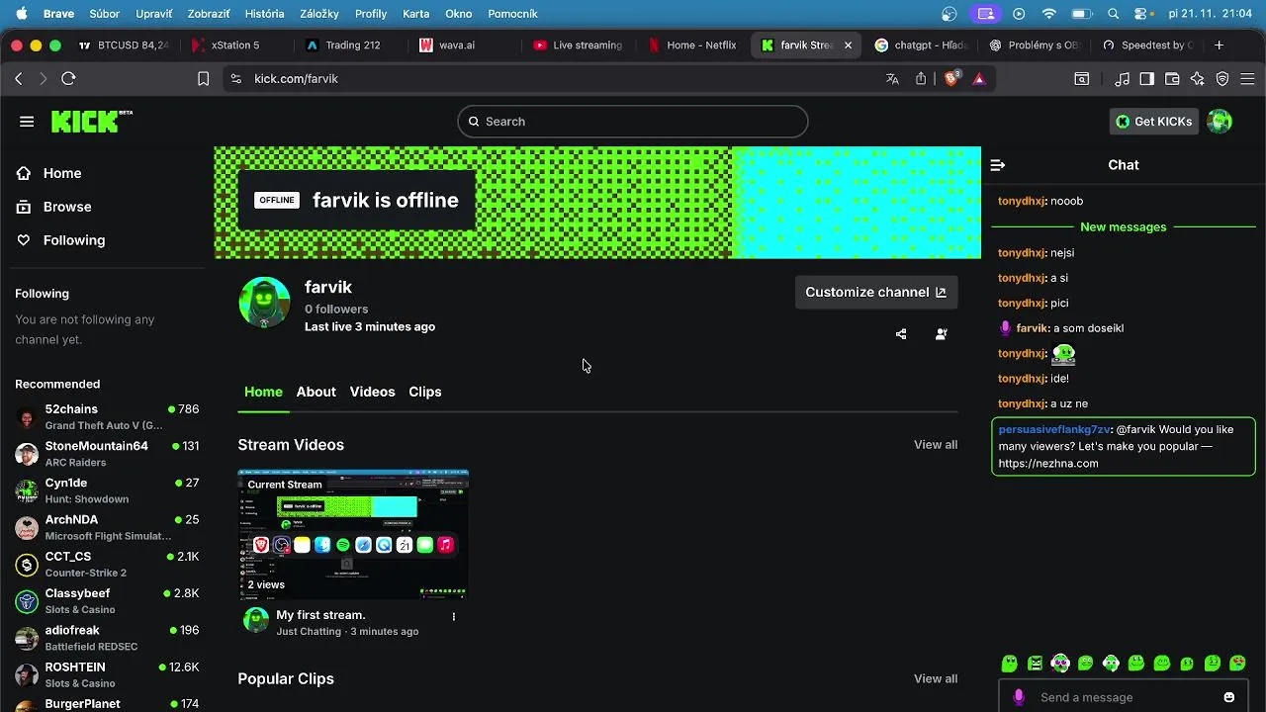Open the three-dot menu for My first stream
The height and width of the screenshot is (712, 1266).
[x=454, y=616]
